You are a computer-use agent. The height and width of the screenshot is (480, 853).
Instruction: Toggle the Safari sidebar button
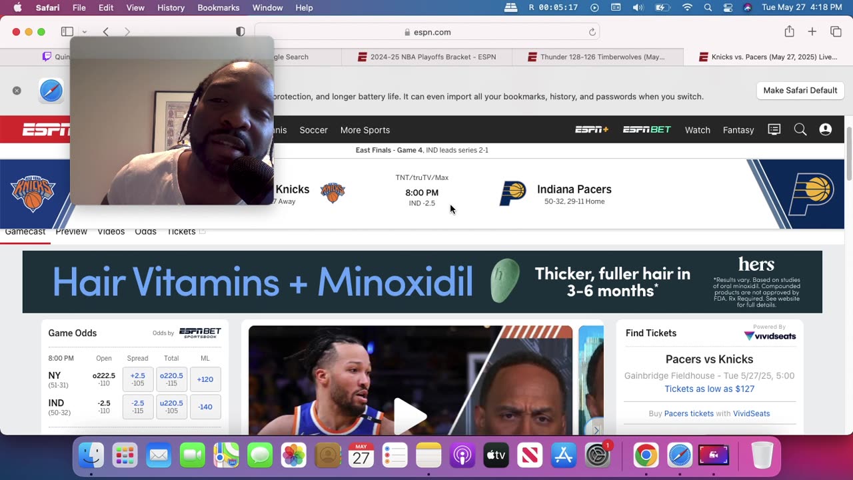[67, 31]
